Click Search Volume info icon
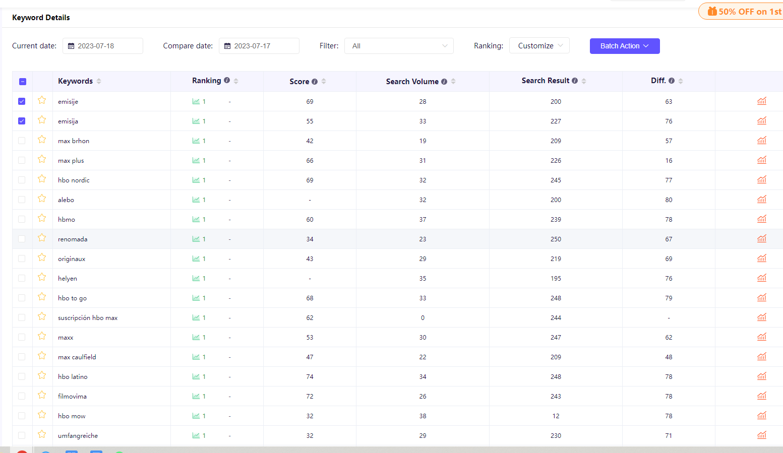 pyautogui.click(x=444, y=82)
